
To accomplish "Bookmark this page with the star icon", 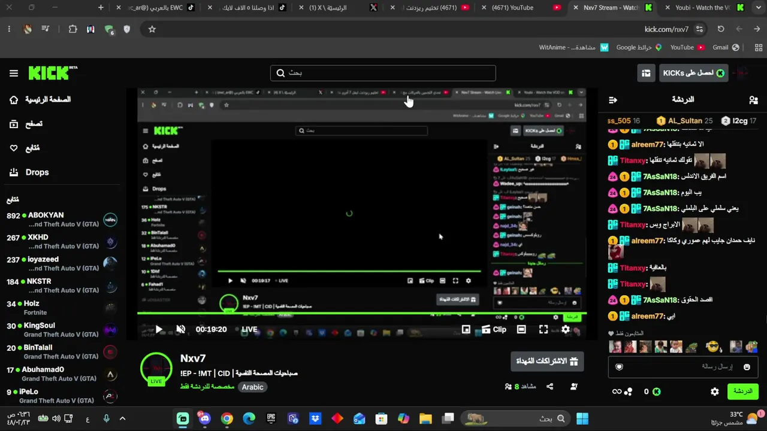I will pos(152,29).
